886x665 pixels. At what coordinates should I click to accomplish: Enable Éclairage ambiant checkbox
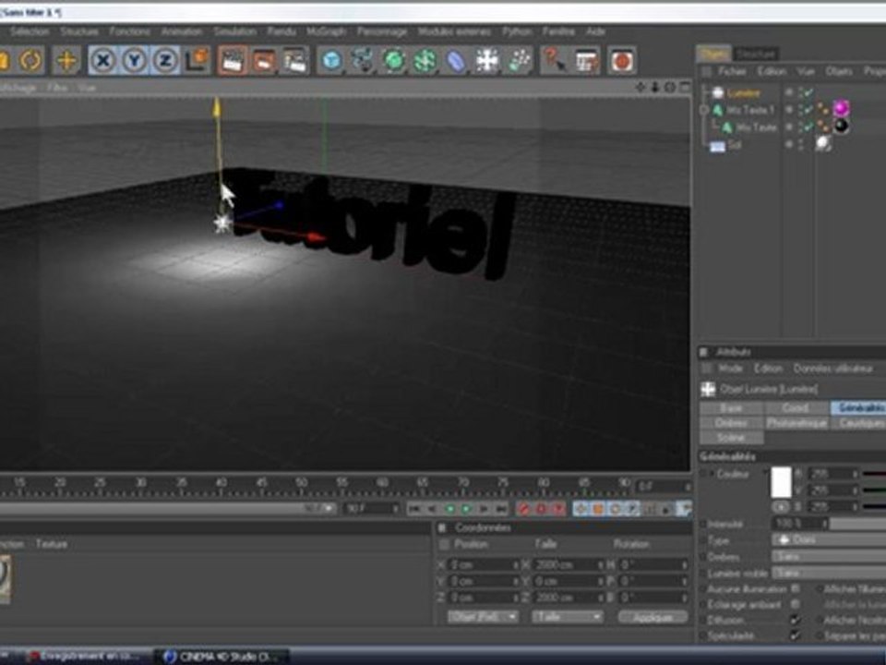click(x=796, y=604)
